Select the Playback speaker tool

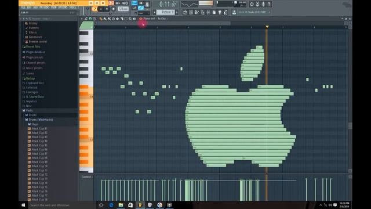tap(134, 19)
